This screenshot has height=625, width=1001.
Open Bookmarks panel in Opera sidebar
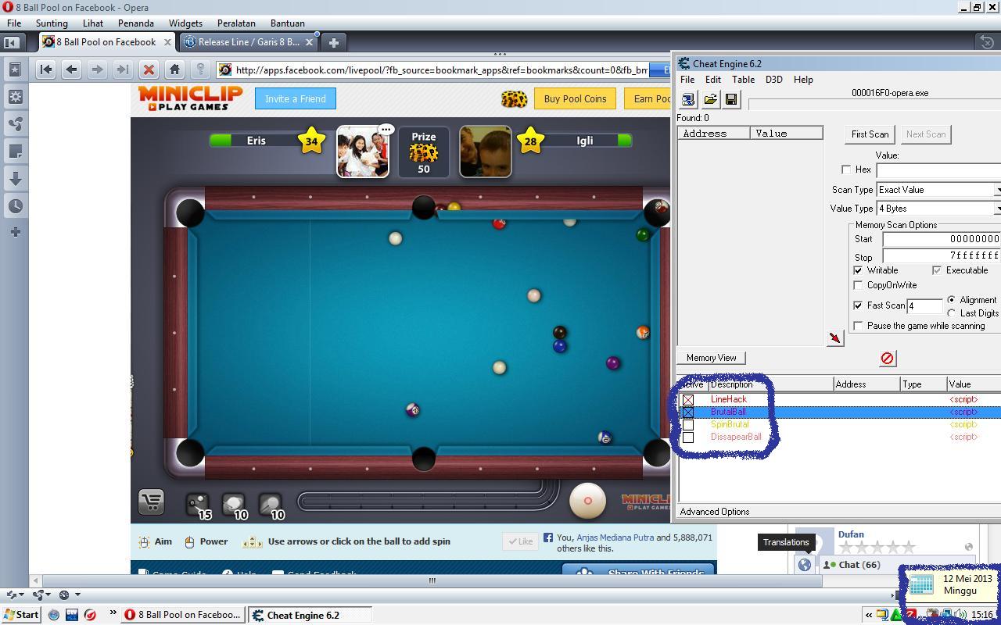(x=15, y=70)
